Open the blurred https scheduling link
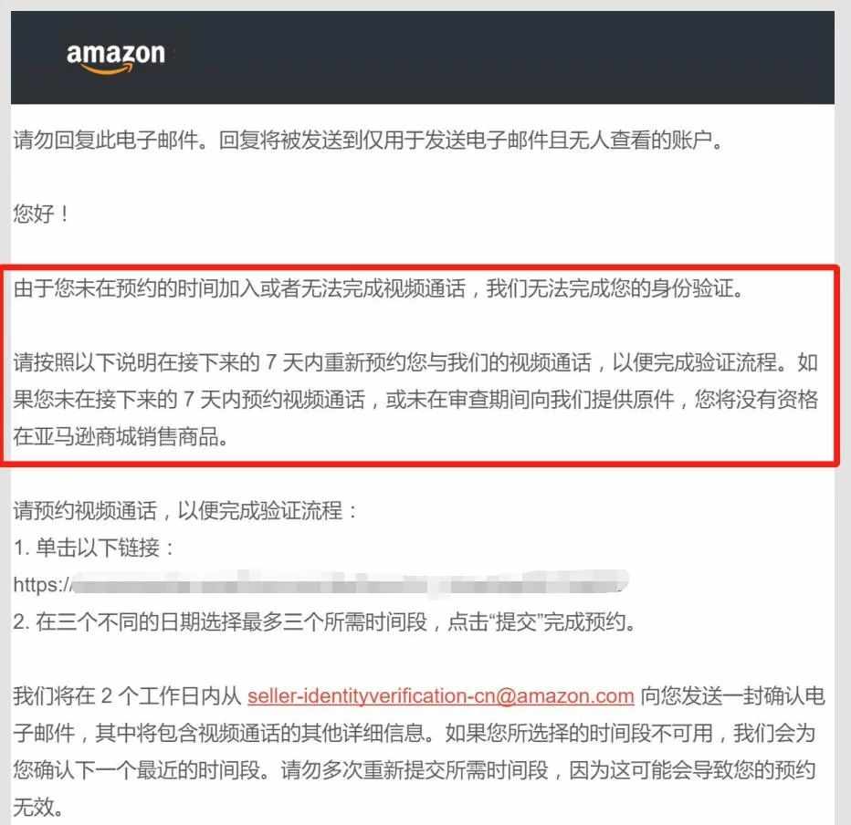The image size is (851, 825). (x=350, y=585)
